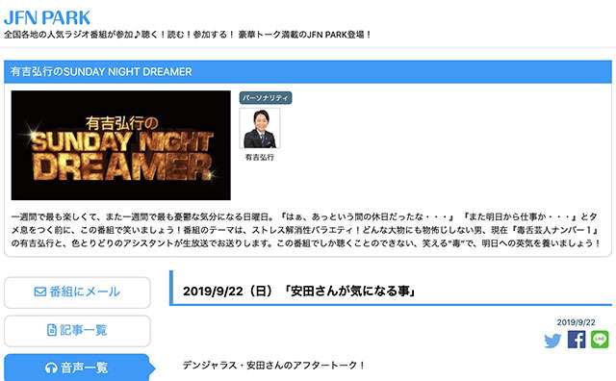616x381 pixels.
Task: Click the envelope icon on 番組にメール button
Action: [x=40, y=292]
